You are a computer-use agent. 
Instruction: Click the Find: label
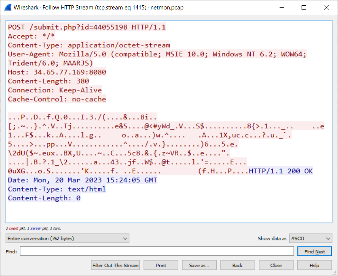[x=11, y=251]
